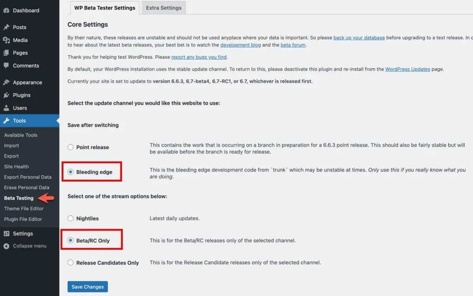
Task: Open Site Health submenu item
Action: pyautogui.click(x=17, y=166)
